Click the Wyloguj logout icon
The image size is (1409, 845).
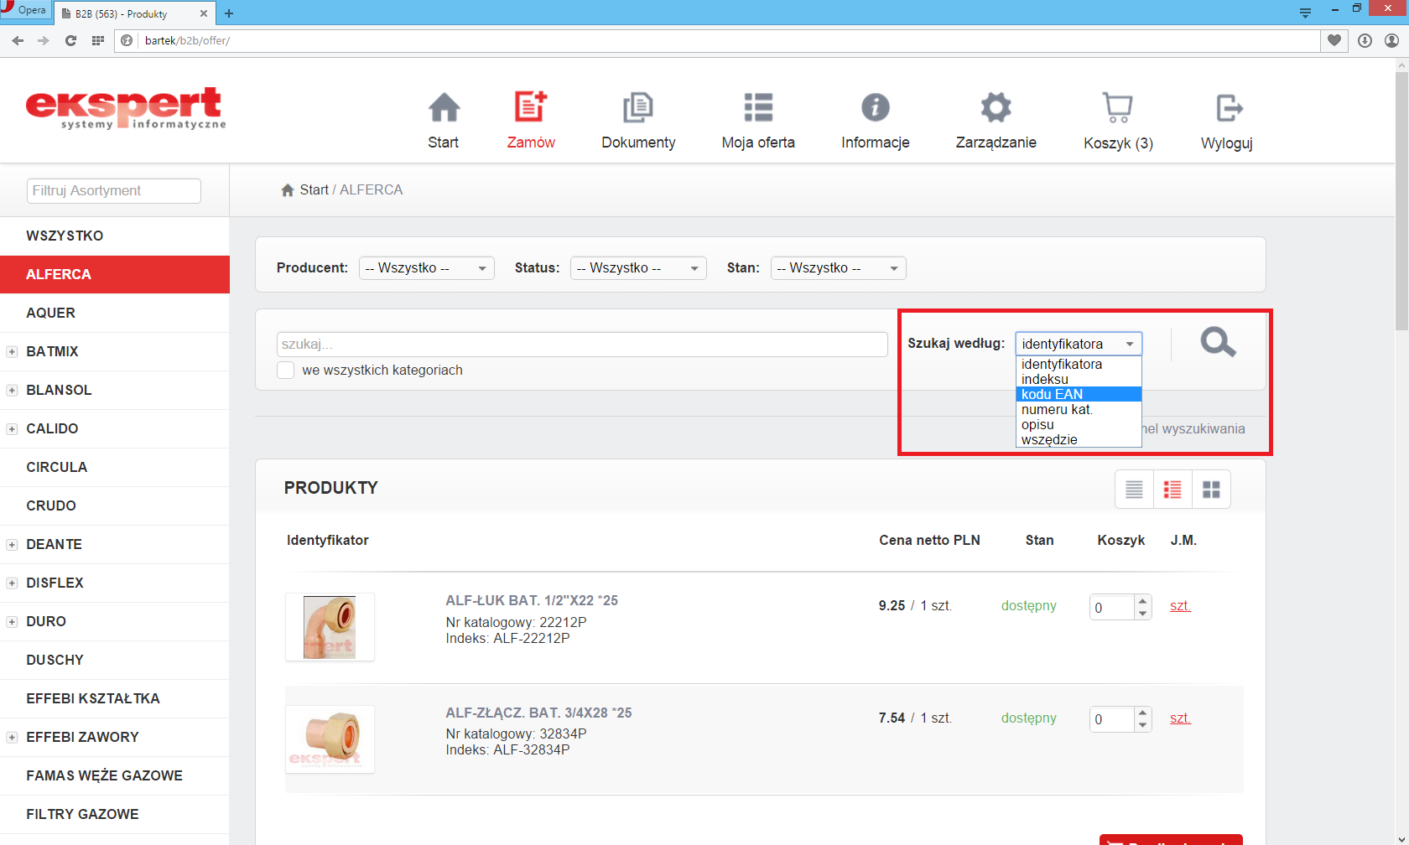pos(1229,107)
